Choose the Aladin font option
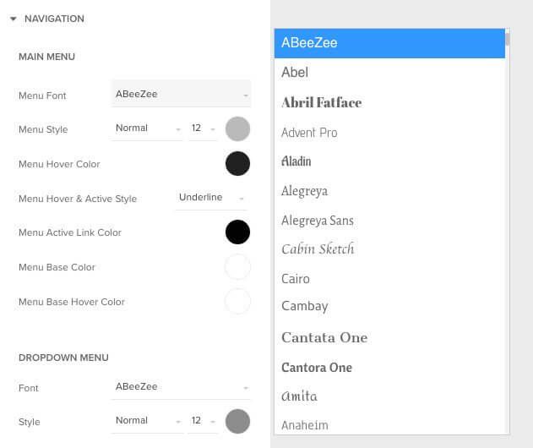The image size is (533, 448). click(x=296, y=161)
